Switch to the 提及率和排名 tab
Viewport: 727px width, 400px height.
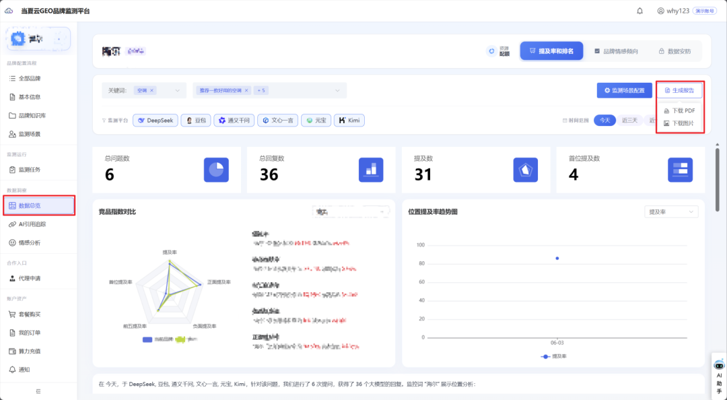(551, 51)
